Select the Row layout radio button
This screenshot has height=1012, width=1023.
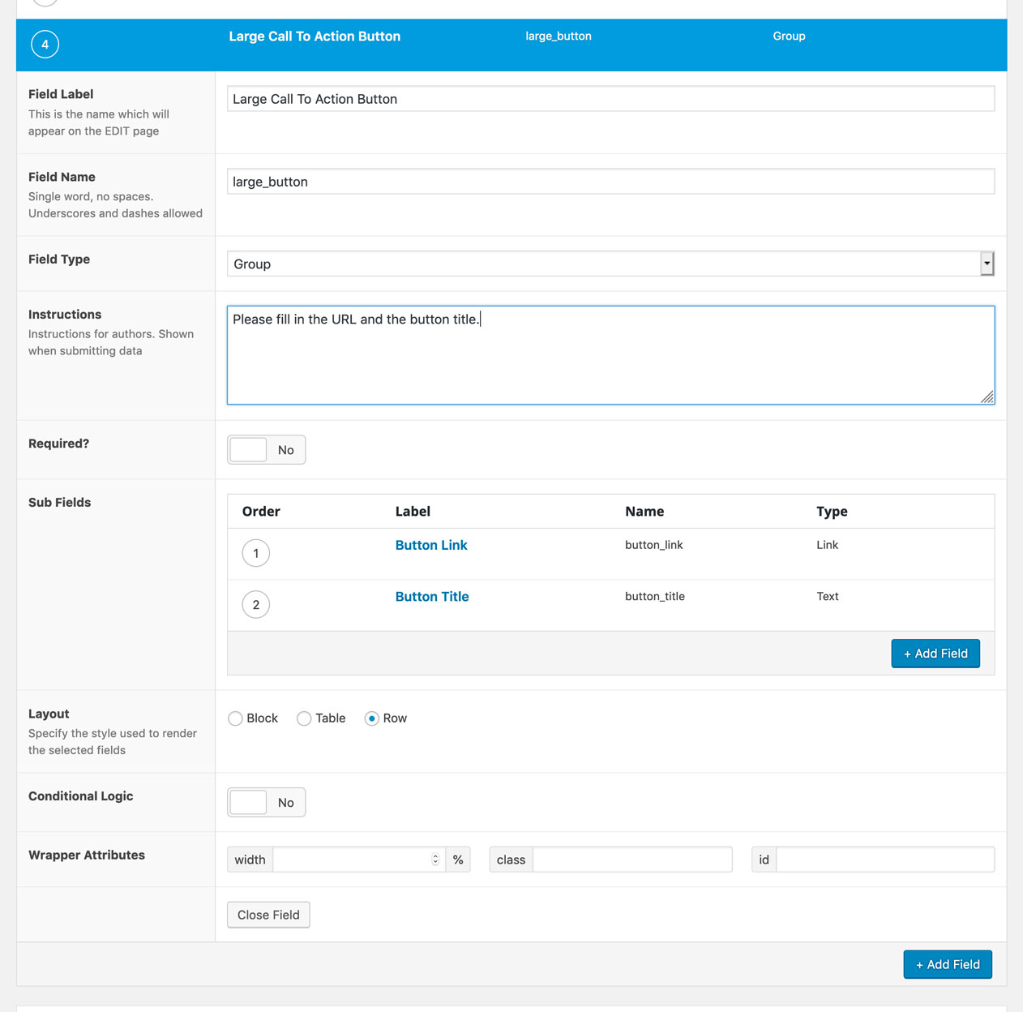pyautogui.click(x=371, y=718)
